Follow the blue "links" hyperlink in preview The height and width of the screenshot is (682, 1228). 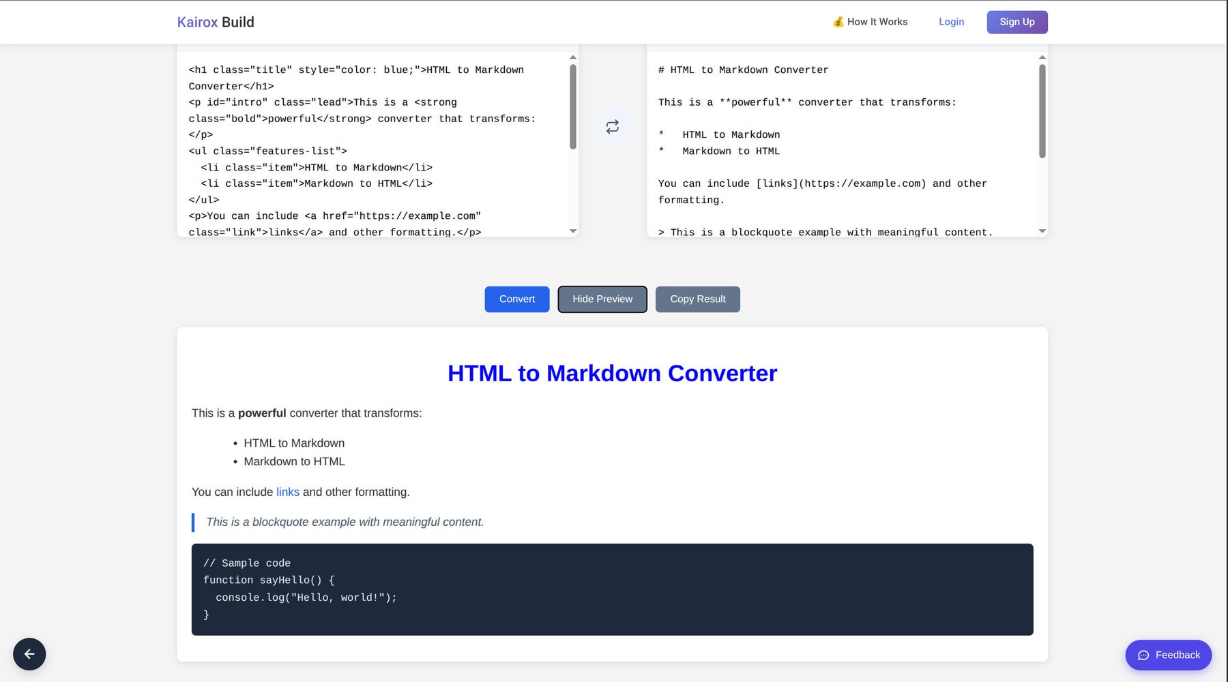coord(287,492)
